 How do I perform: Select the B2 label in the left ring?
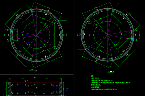coord(29,28)
